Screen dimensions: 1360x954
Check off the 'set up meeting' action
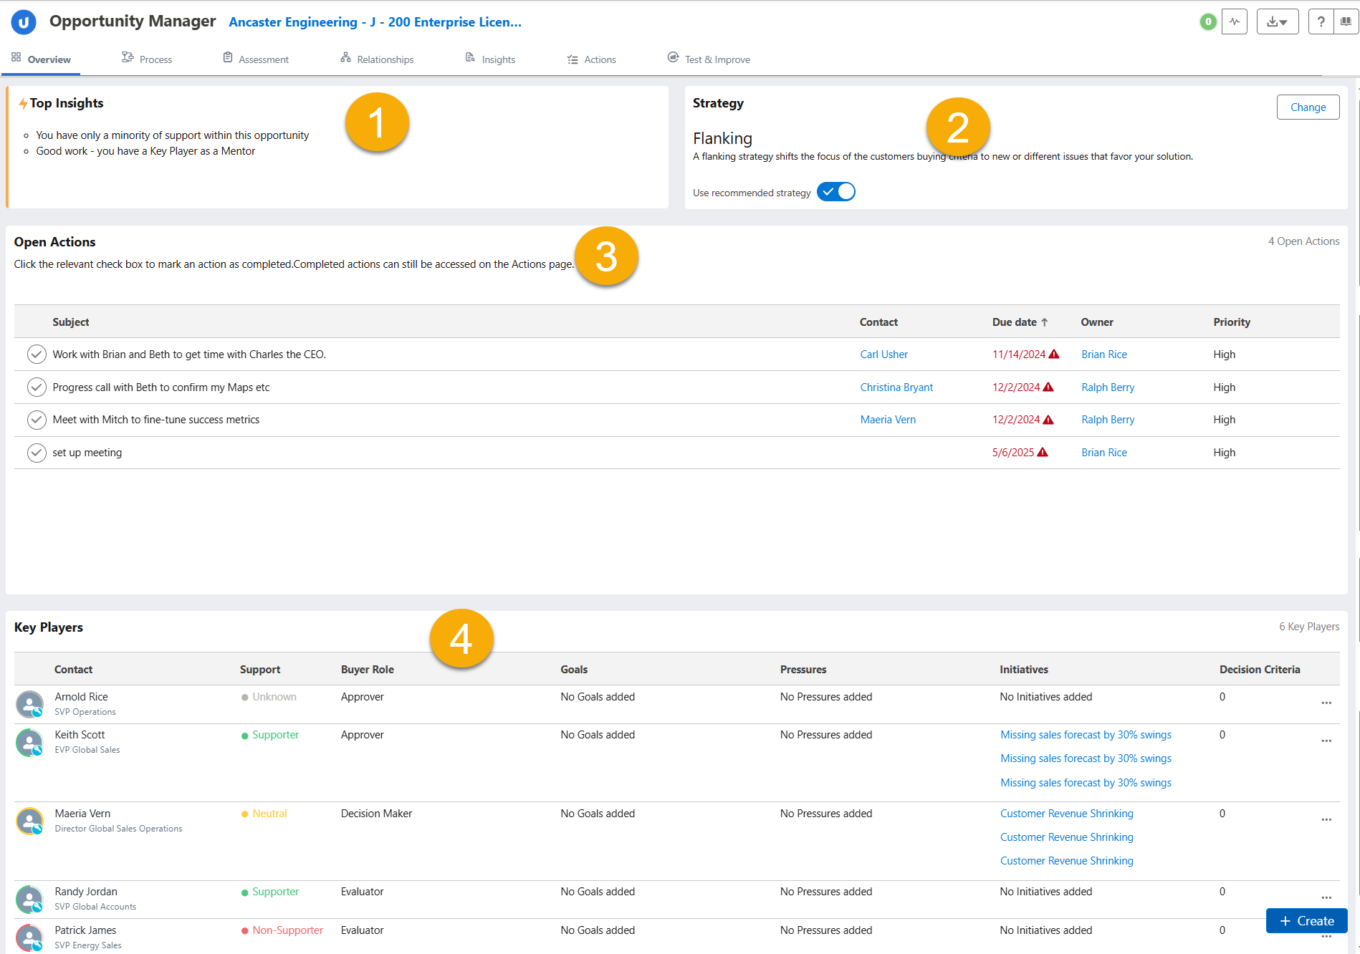pyautogui.click(x=37, y=453)
